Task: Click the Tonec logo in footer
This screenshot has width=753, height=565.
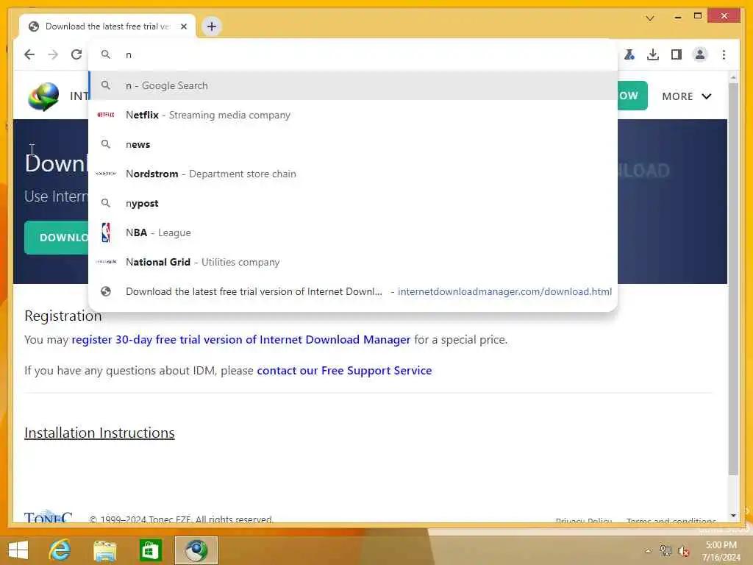Action: pos(48,517)
